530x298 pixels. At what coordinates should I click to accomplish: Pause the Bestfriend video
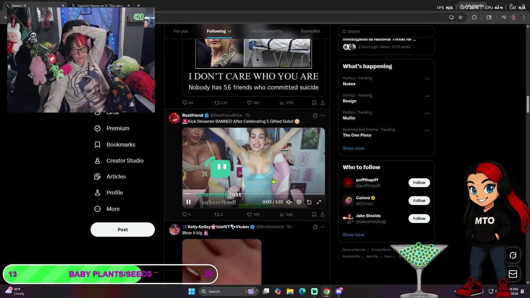pyautogui.click(x=188, y=202)
